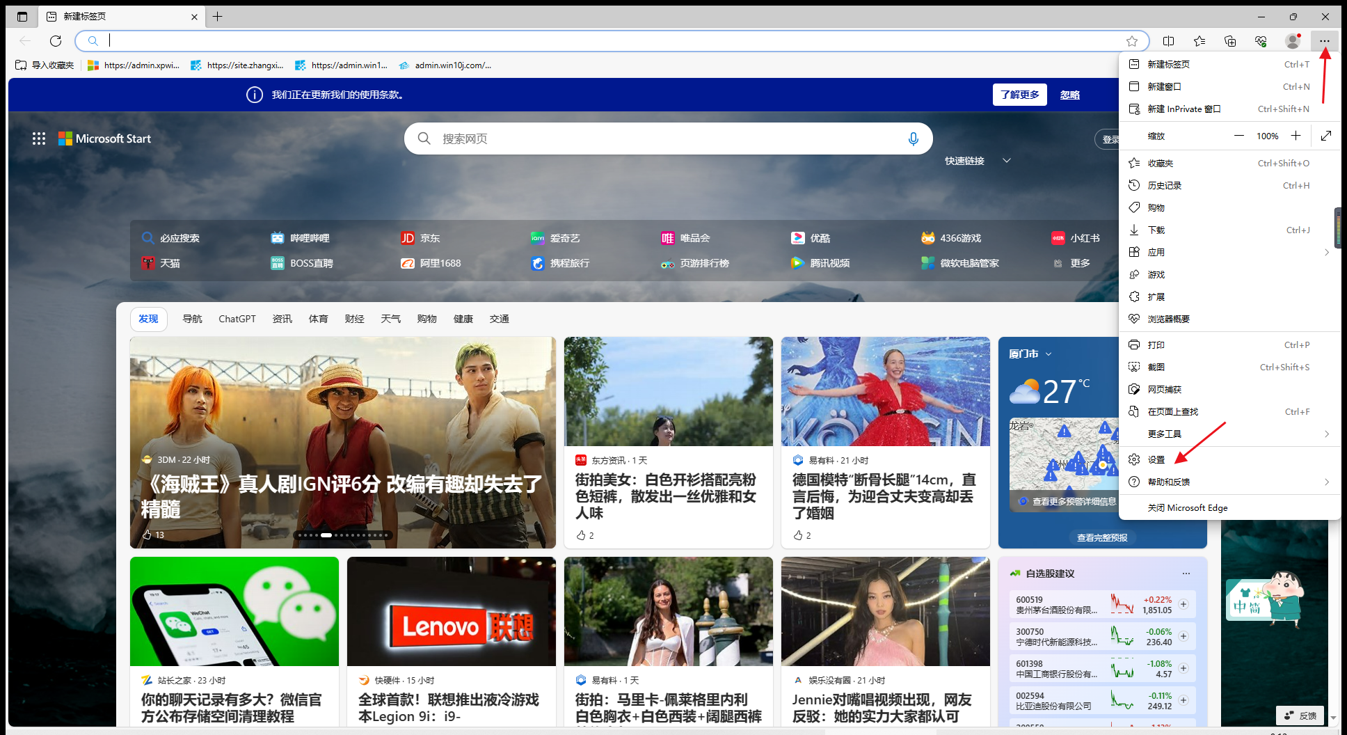
Task: Click the microphone voice search icon
Action: tap(913, 139)
